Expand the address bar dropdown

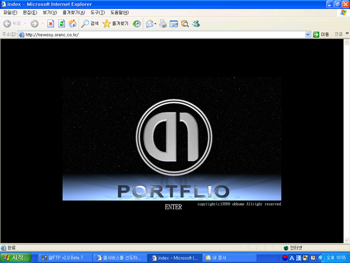(x=308, y=35)
